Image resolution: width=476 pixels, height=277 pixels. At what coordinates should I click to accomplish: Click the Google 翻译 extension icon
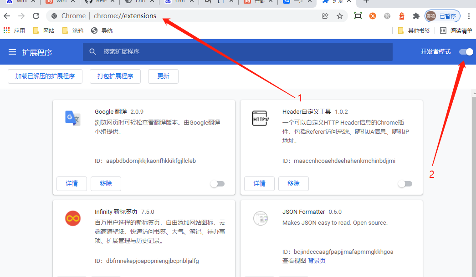pyautogui.click(x=72, y=118)
